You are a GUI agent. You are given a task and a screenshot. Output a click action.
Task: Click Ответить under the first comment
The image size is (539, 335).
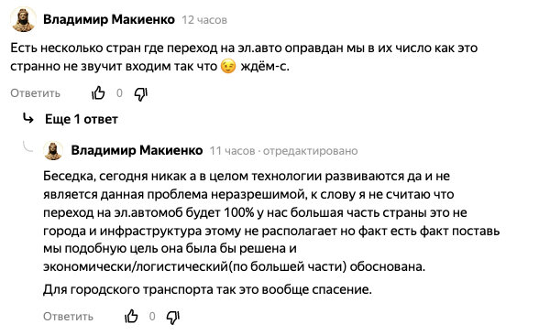[x=35, y=93]
